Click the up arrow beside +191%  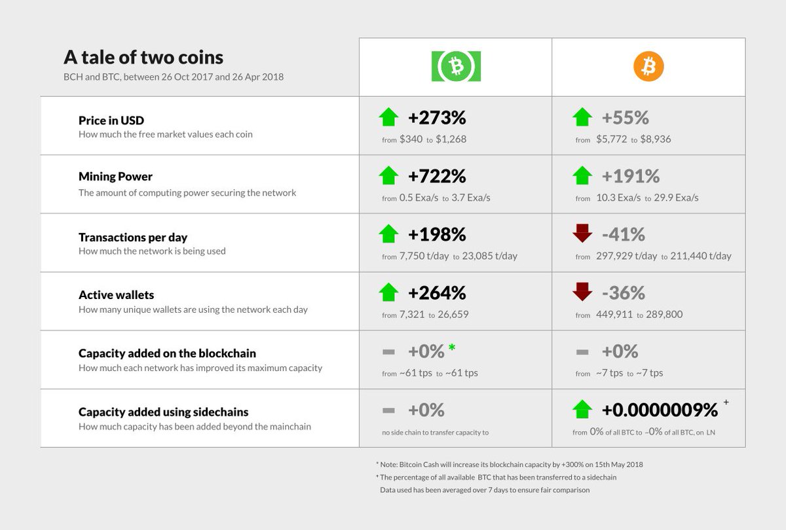582,175
